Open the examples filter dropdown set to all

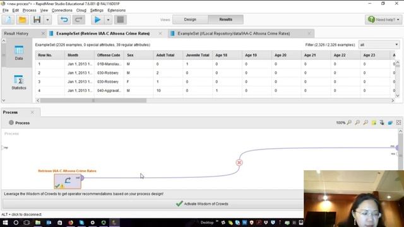[x=379, y=45]
